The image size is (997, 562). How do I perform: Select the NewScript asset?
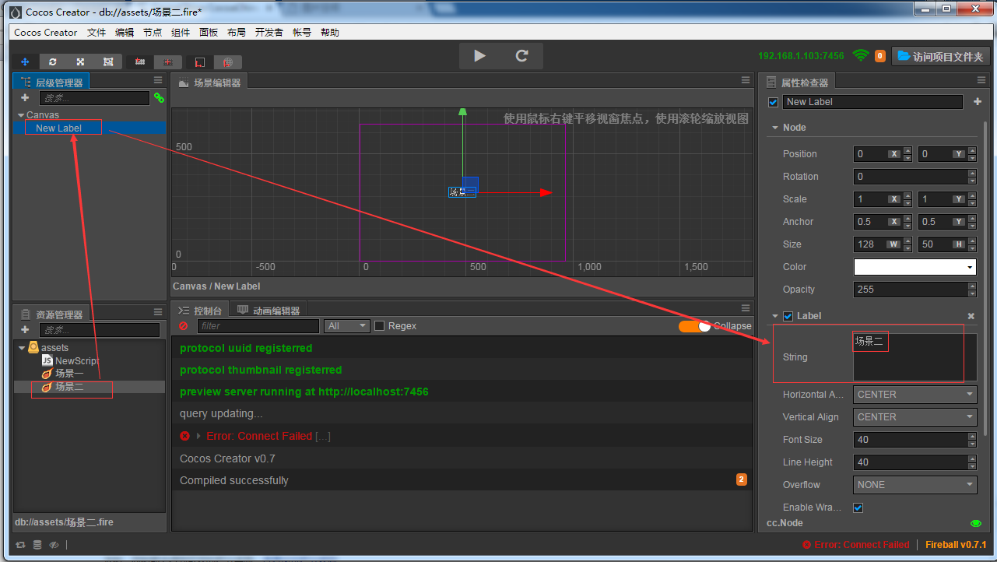pyautogui.click(x=77, y=361)
